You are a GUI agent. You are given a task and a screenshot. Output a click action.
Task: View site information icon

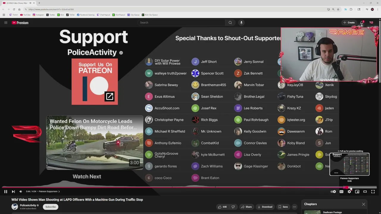click(26, 9)
